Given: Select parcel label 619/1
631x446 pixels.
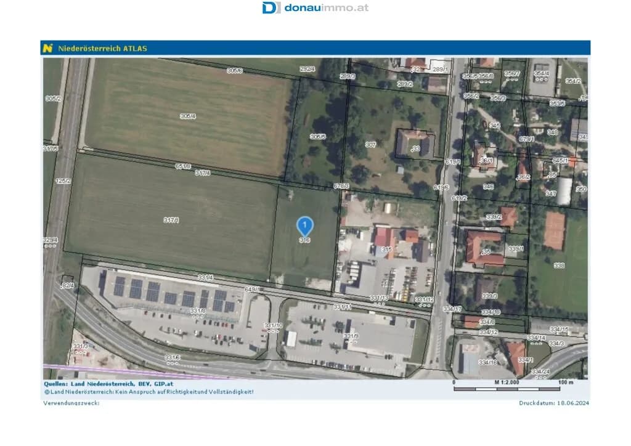Looking at the screenshot, I should click(x=452, y=161).
